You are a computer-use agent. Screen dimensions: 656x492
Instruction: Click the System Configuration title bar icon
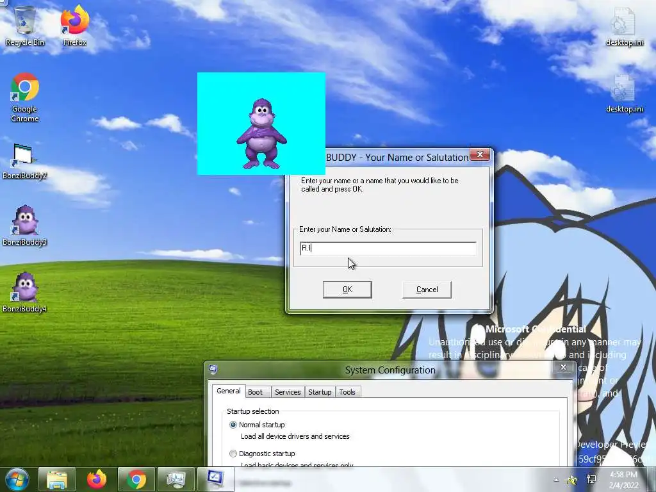(x=213, y=369)
